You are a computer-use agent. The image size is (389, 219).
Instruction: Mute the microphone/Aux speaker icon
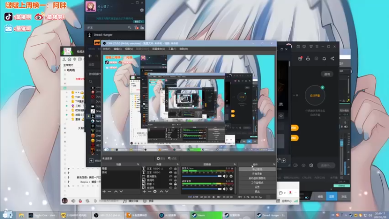(225, 176)
